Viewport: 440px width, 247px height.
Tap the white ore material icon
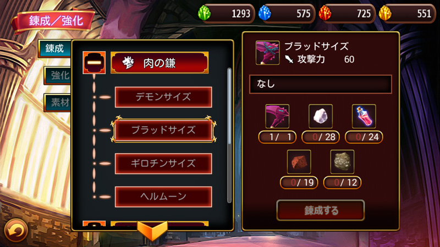coord(321,116)
